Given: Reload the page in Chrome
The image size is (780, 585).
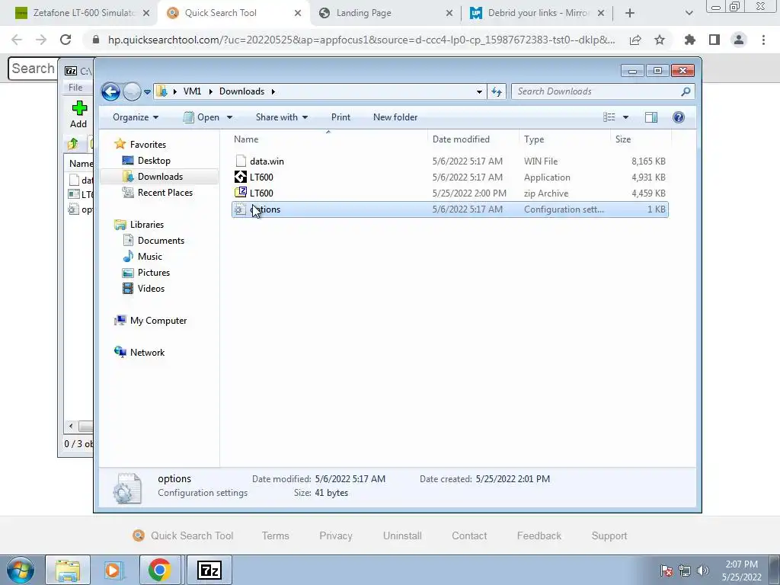Looking at the screenshot, I should pyautogui.click(x=66, y=40).
